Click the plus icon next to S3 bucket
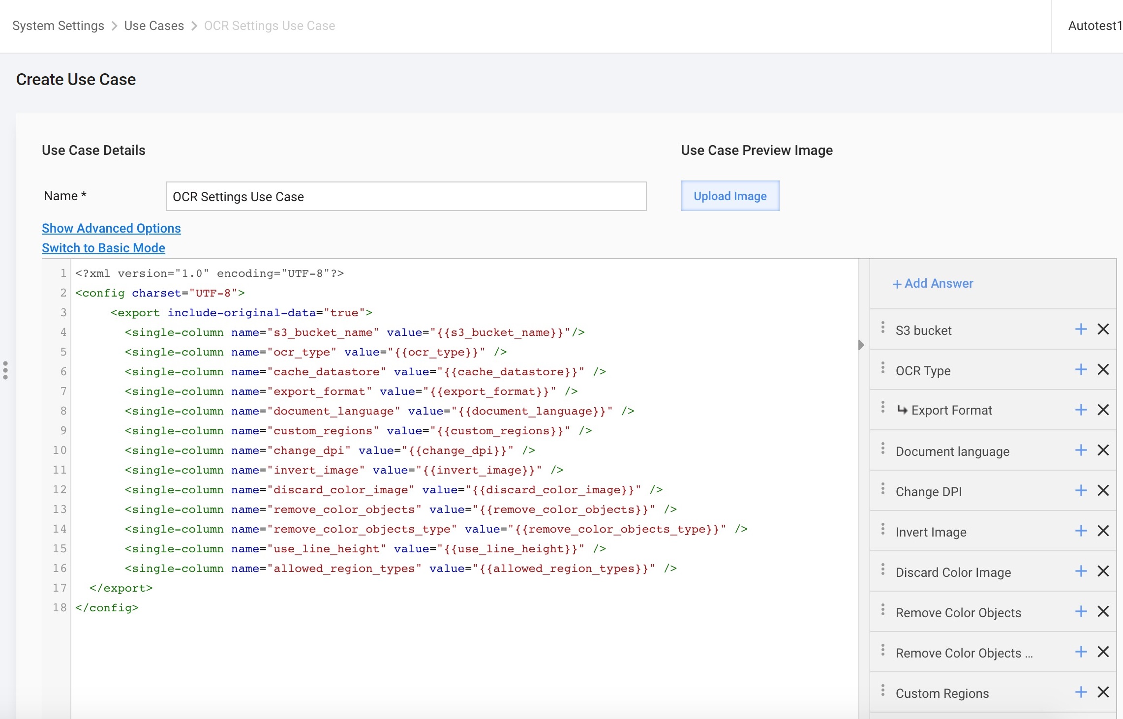This screenshot has width=1123, height=719. [1081, 329]
